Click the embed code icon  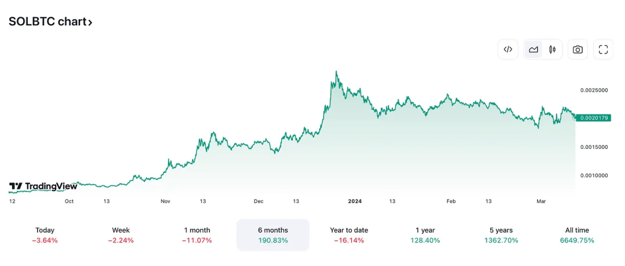[508, 50]
